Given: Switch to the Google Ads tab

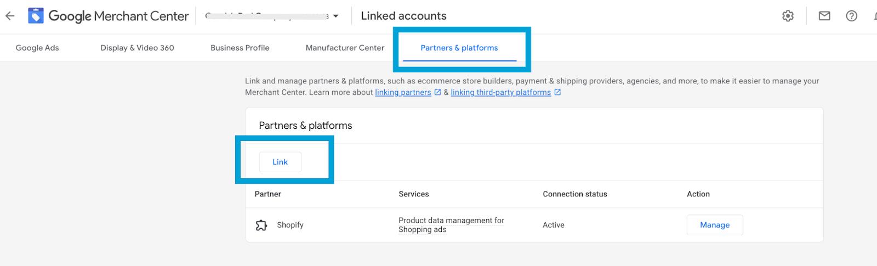Looking at the screenshot, I should [37, 48].
